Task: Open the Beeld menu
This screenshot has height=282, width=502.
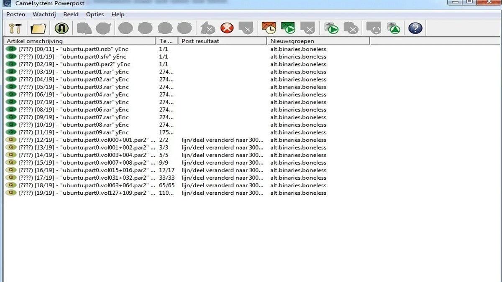Action: click(x=71, y=14)
